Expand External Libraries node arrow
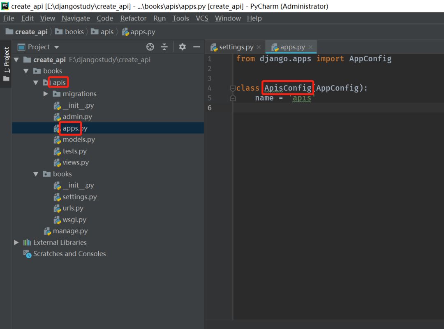Screen dimensions: 444x329 [x=16, y=243]
